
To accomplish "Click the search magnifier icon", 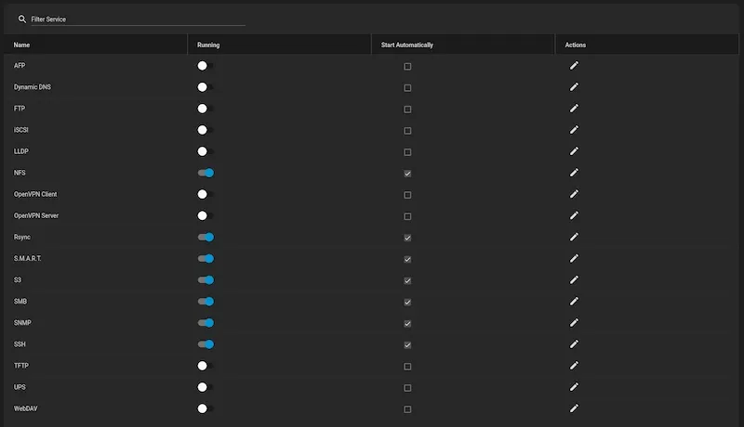I will point(22,19).
